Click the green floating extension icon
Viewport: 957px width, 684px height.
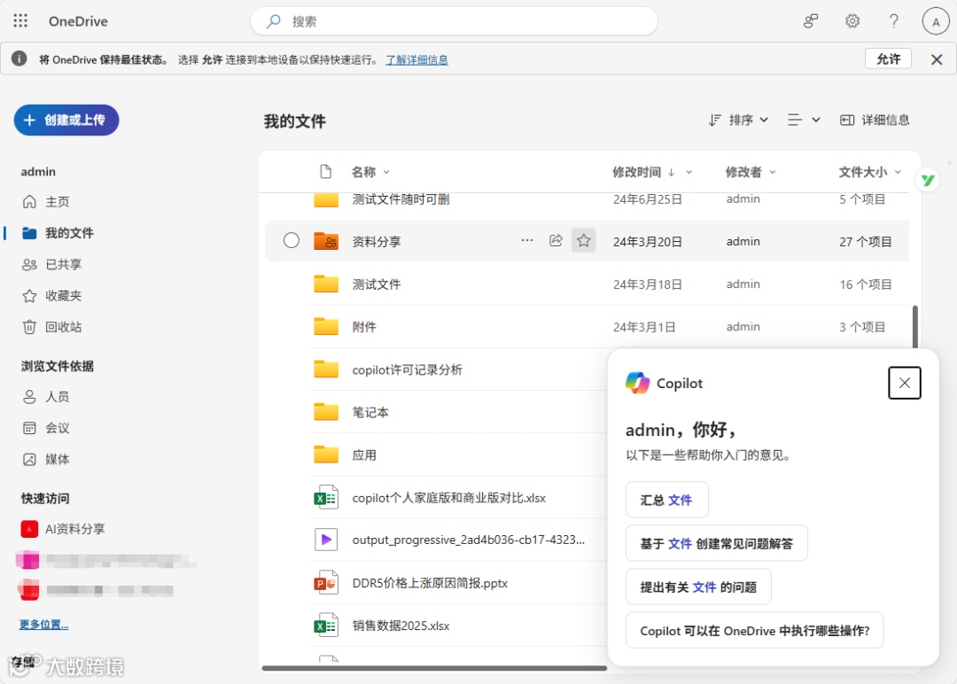pos(928,180)
